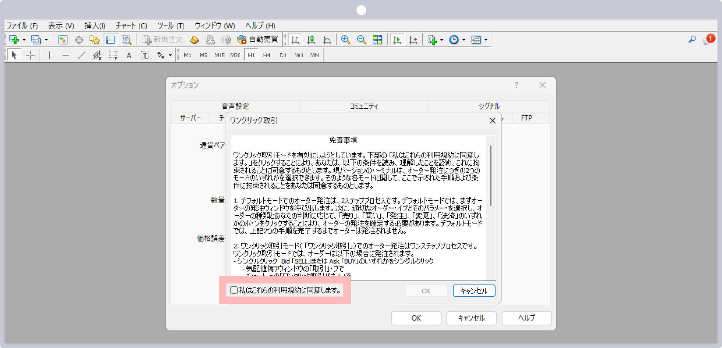Select the text label T tool

tap(145, 55)
